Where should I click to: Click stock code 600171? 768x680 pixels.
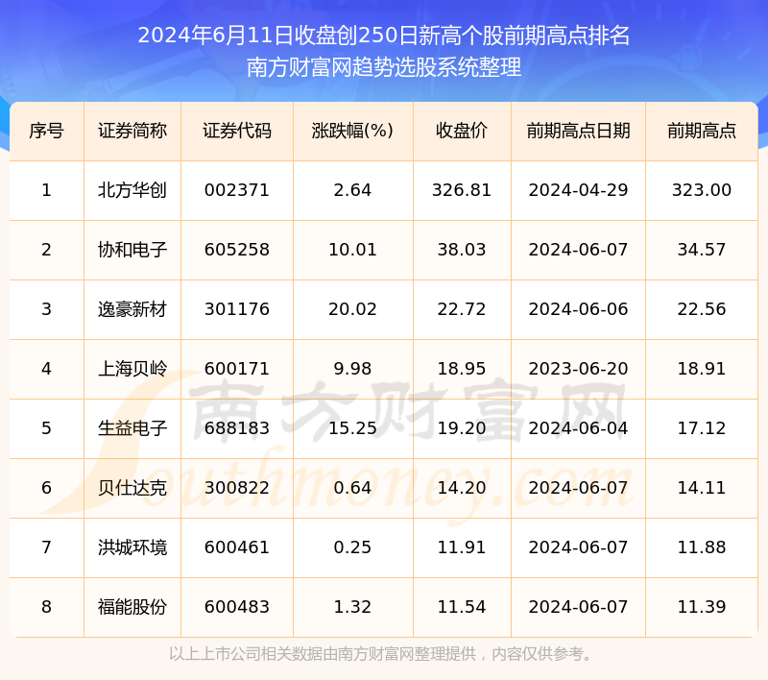point(237,369)
